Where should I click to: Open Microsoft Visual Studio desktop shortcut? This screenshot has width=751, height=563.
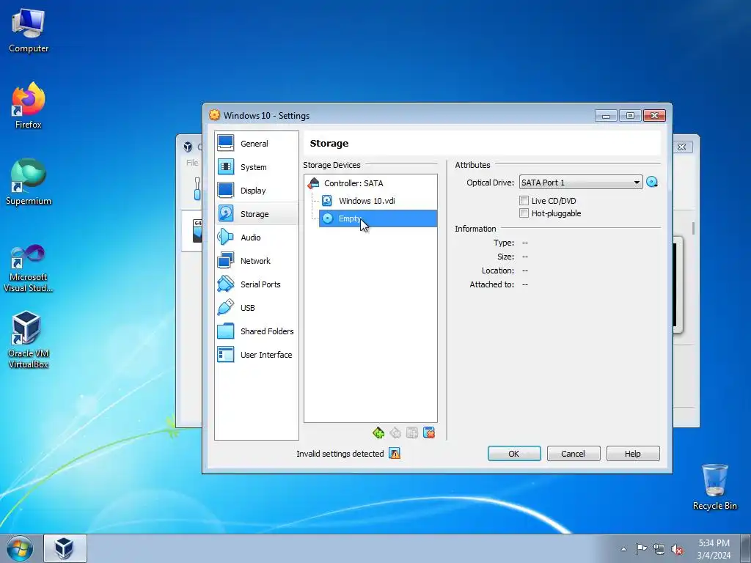tap(29, 268)
